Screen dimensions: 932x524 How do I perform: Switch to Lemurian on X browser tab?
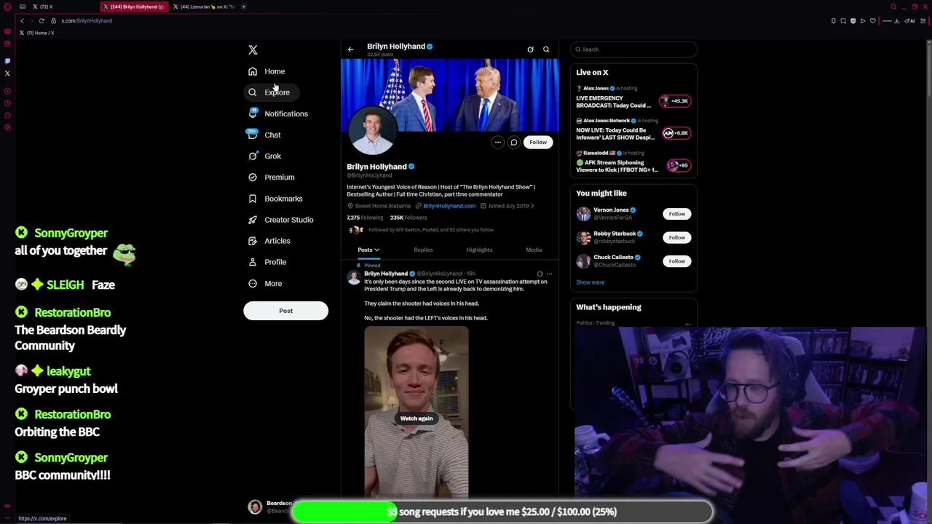click(204, 7)
